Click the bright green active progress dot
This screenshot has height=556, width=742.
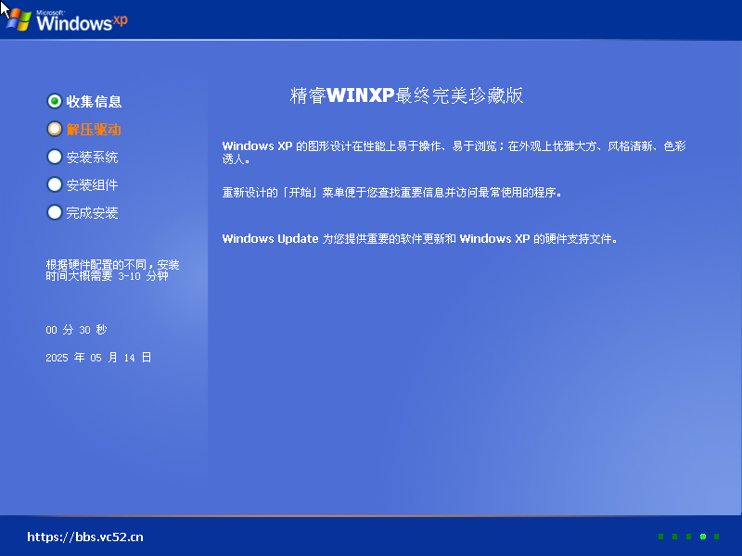click(704, 537)
